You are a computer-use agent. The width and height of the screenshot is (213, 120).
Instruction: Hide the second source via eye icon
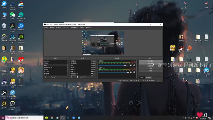pos(92,63)
